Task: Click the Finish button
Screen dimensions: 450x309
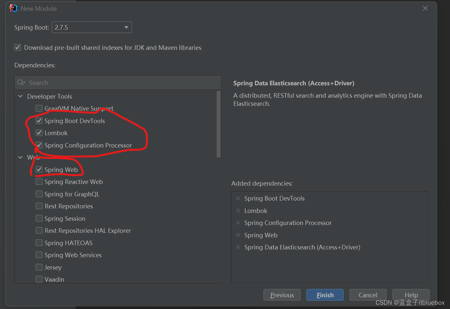Action: point(325,295)
